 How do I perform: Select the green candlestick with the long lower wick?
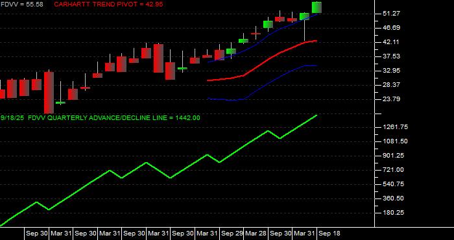304,16
